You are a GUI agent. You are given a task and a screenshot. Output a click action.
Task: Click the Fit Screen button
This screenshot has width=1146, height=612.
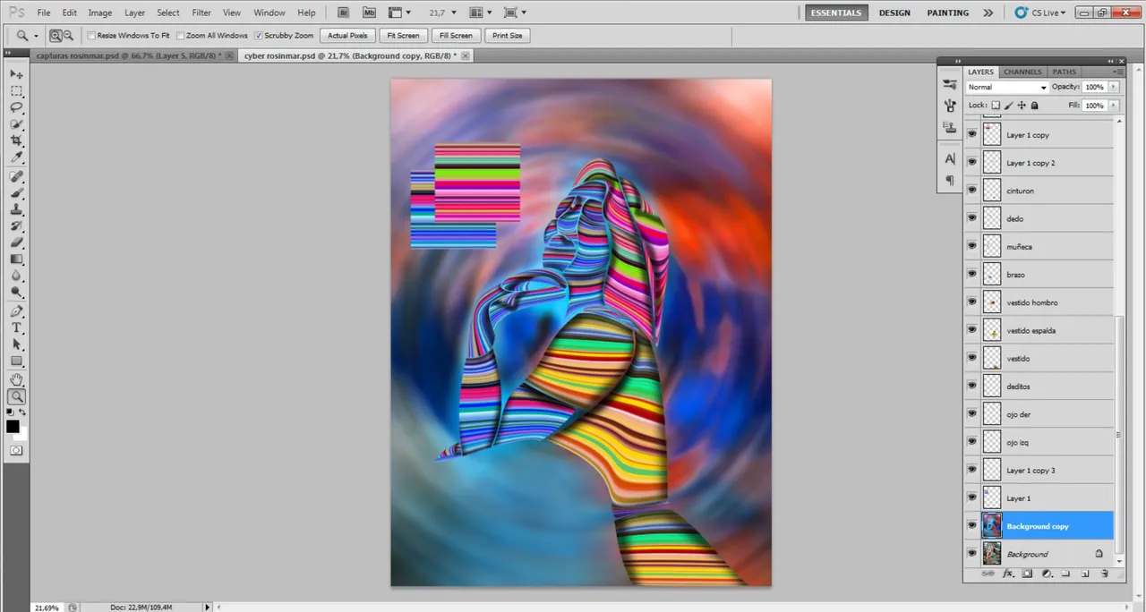pos(403,36)
